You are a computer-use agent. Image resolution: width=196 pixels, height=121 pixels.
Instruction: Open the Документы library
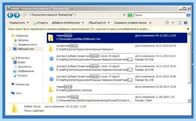point(24,67)
